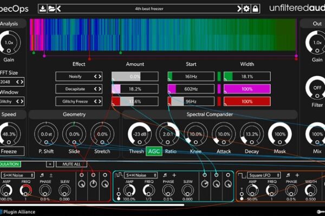The width and height of the screenshot is (325, 216).
Task: Toggle the AGC button
Action: pyautogui.click(x=153, y=152)
